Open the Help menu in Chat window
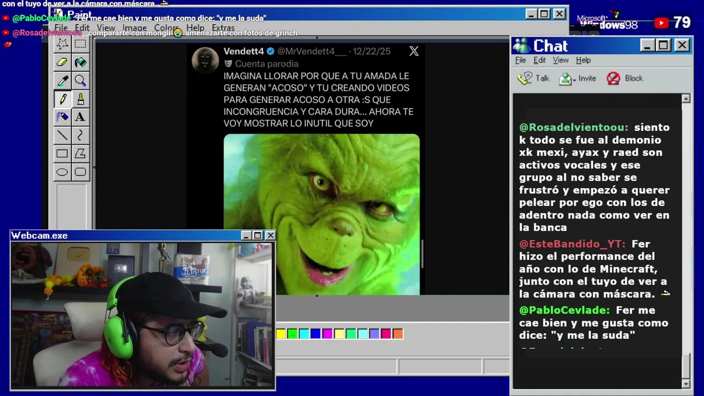The width and height of the screenshot is (704, 396). 584,61
